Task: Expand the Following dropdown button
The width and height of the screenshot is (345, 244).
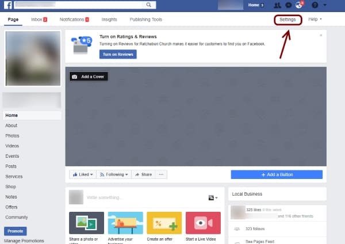Action: coord(113,174)
